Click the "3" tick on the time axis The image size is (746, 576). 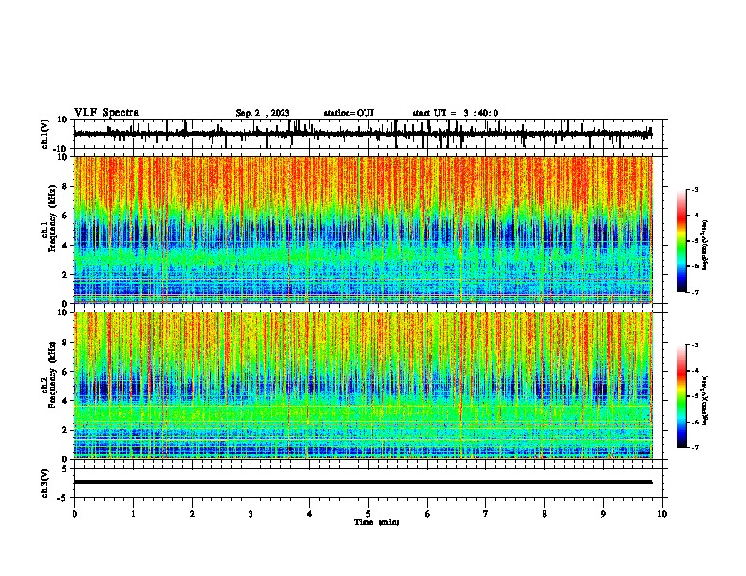coord(251,513)
